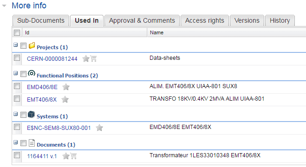Star the EMT406/8X functional position
This screenshot has height=167, width=306.
pos(65,99)
